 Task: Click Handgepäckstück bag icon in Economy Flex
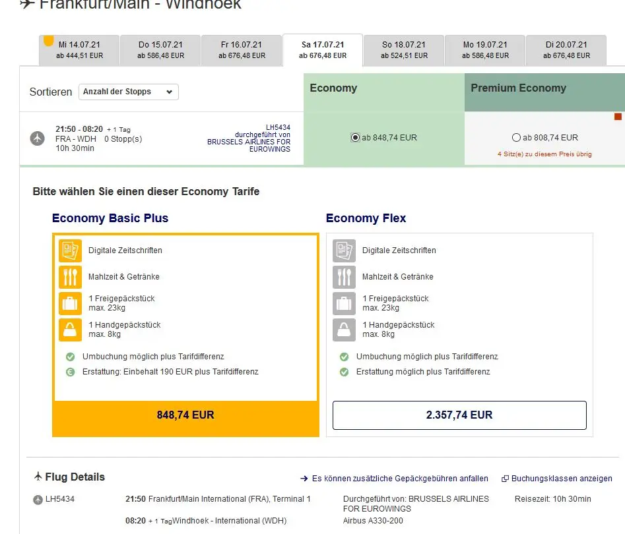[344, 330]
